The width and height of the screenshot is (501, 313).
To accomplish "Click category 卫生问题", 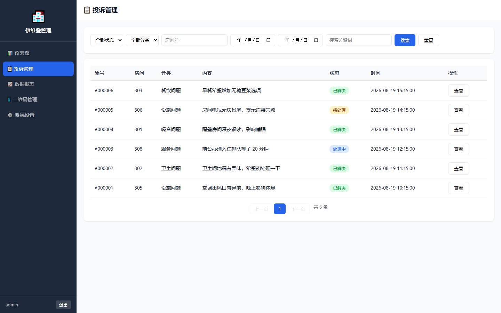I will tap(171, 168).
